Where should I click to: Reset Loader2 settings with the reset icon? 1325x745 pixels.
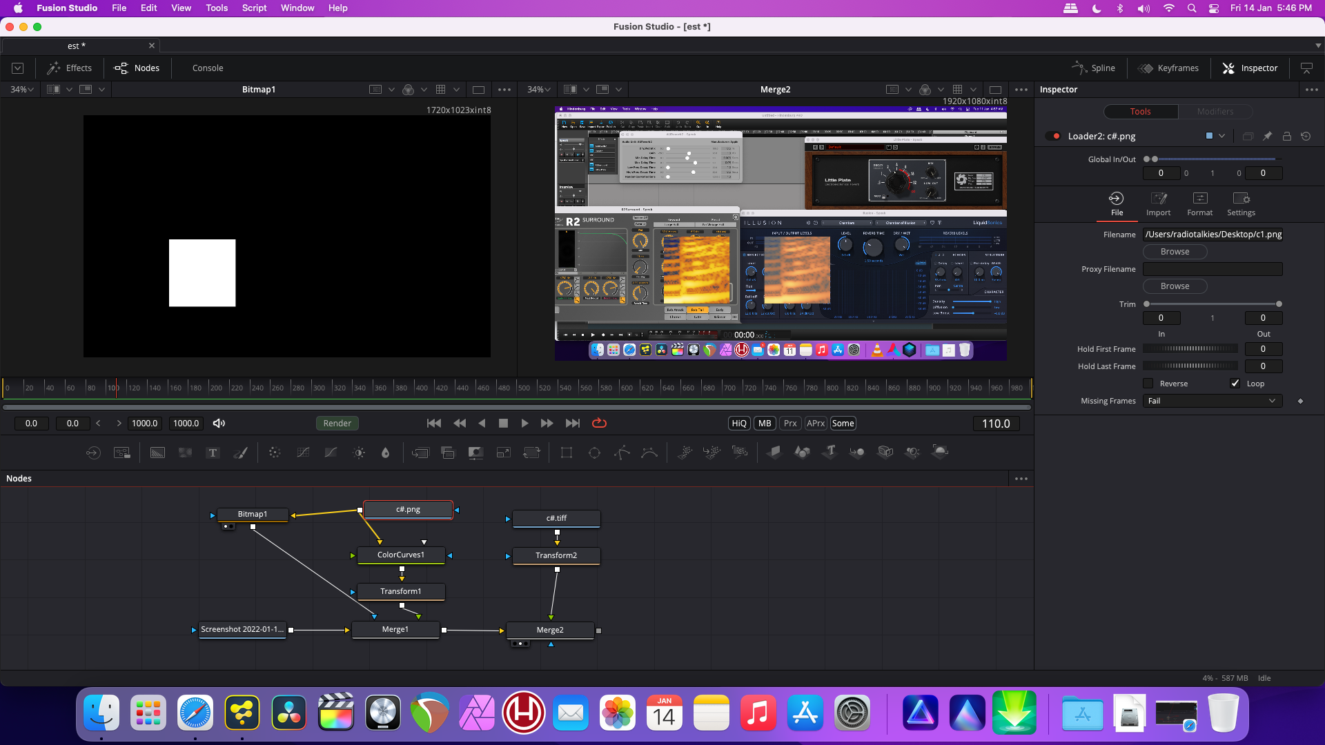[1306, 137]
